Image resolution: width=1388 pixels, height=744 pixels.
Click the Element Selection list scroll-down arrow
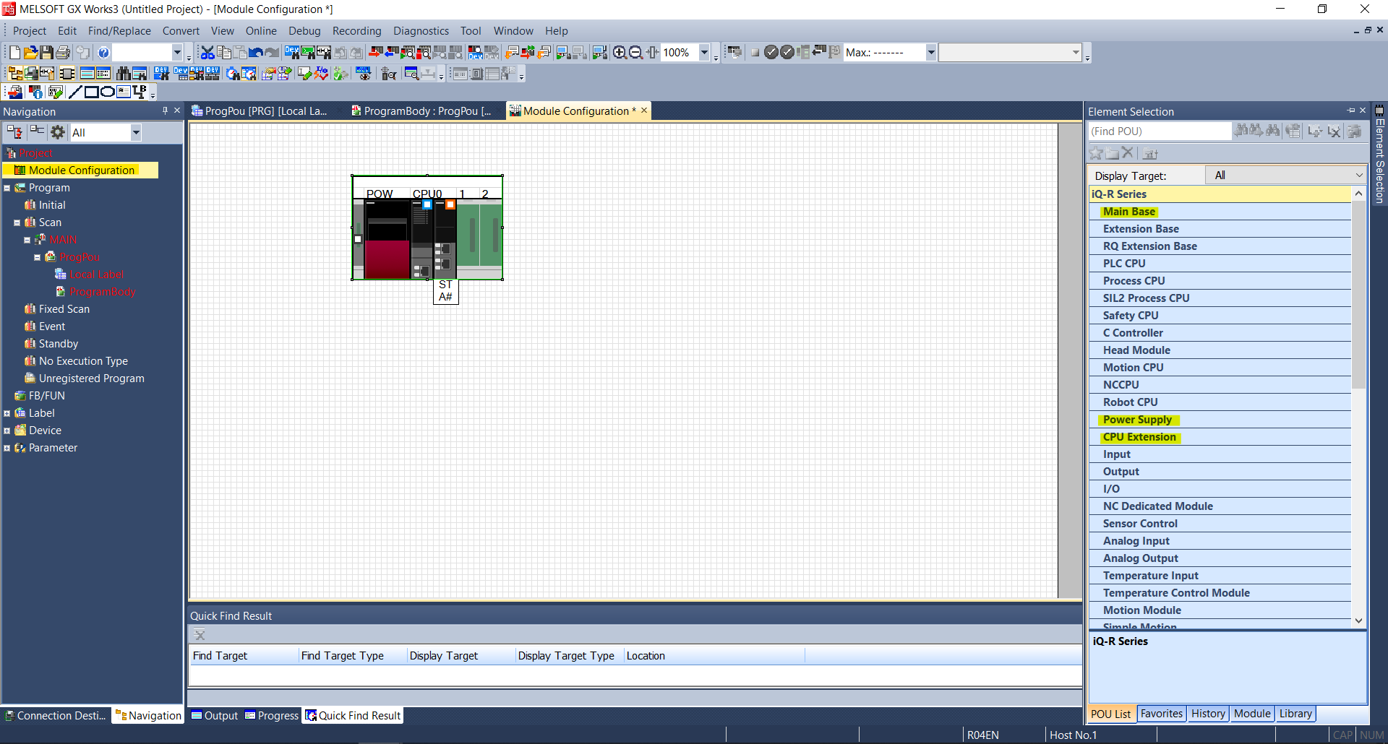(x=1358, y=620)
